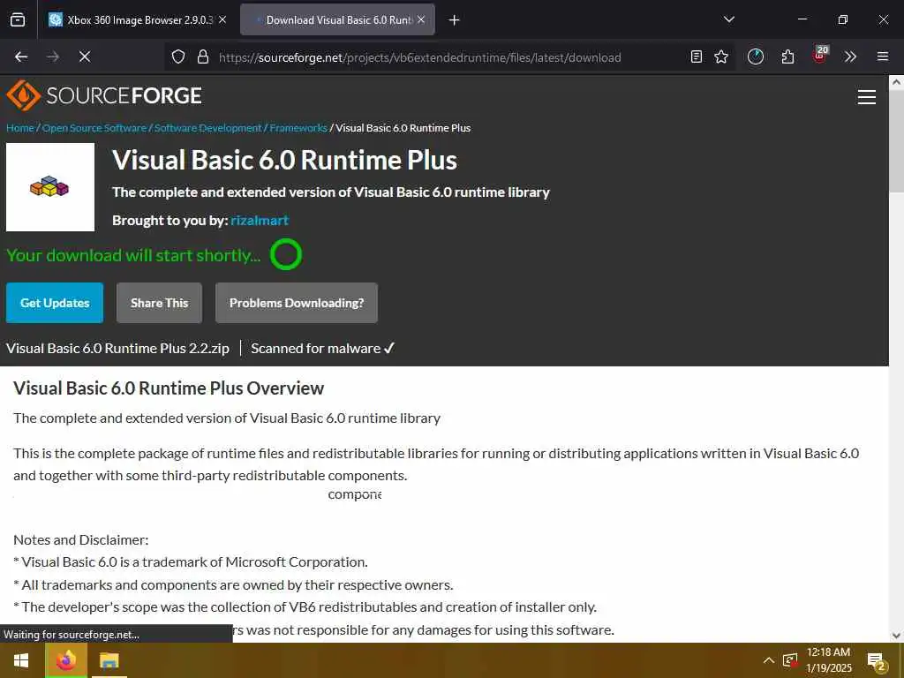Click the Scanned for malware text
Viewport: 904px width, 678px height.
coord(322,348)
